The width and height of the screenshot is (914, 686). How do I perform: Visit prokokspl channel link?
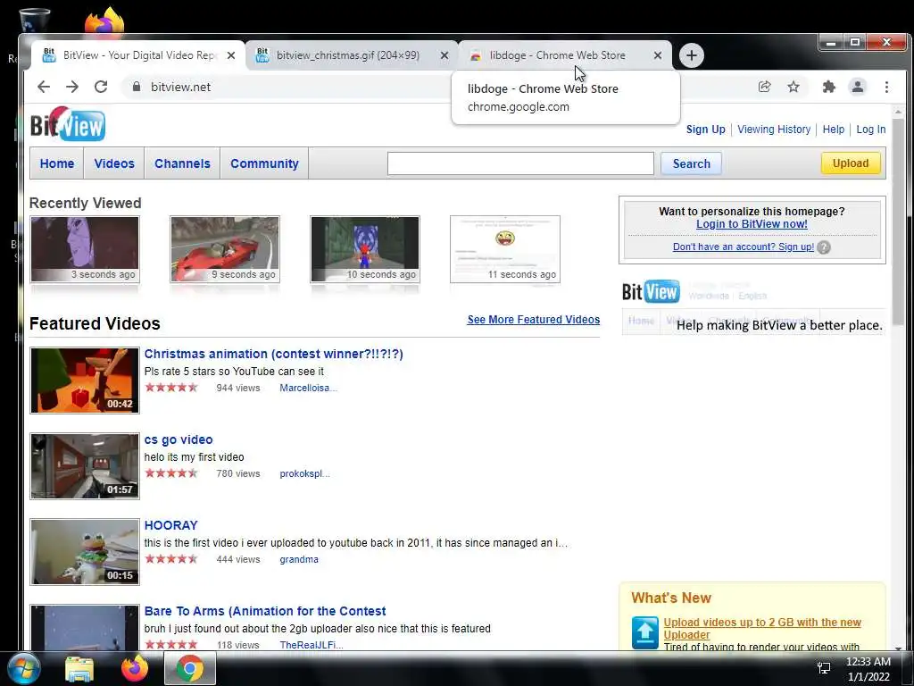click(x=305, y=473)
